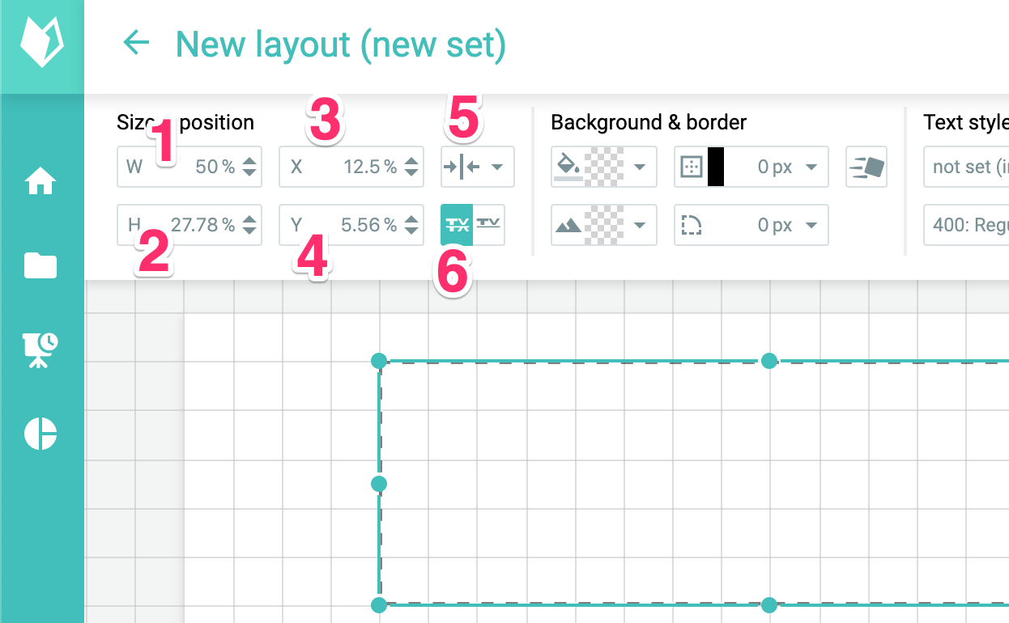Screen dimensions: 1009x623
Task: Click the X position input field
Action: [x=351, y=167]
